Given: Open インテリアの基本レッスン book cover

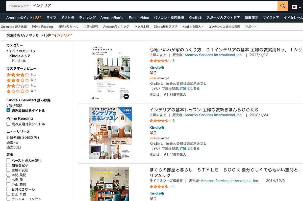Looking at the screenshot, I should [x=111, y=133].
